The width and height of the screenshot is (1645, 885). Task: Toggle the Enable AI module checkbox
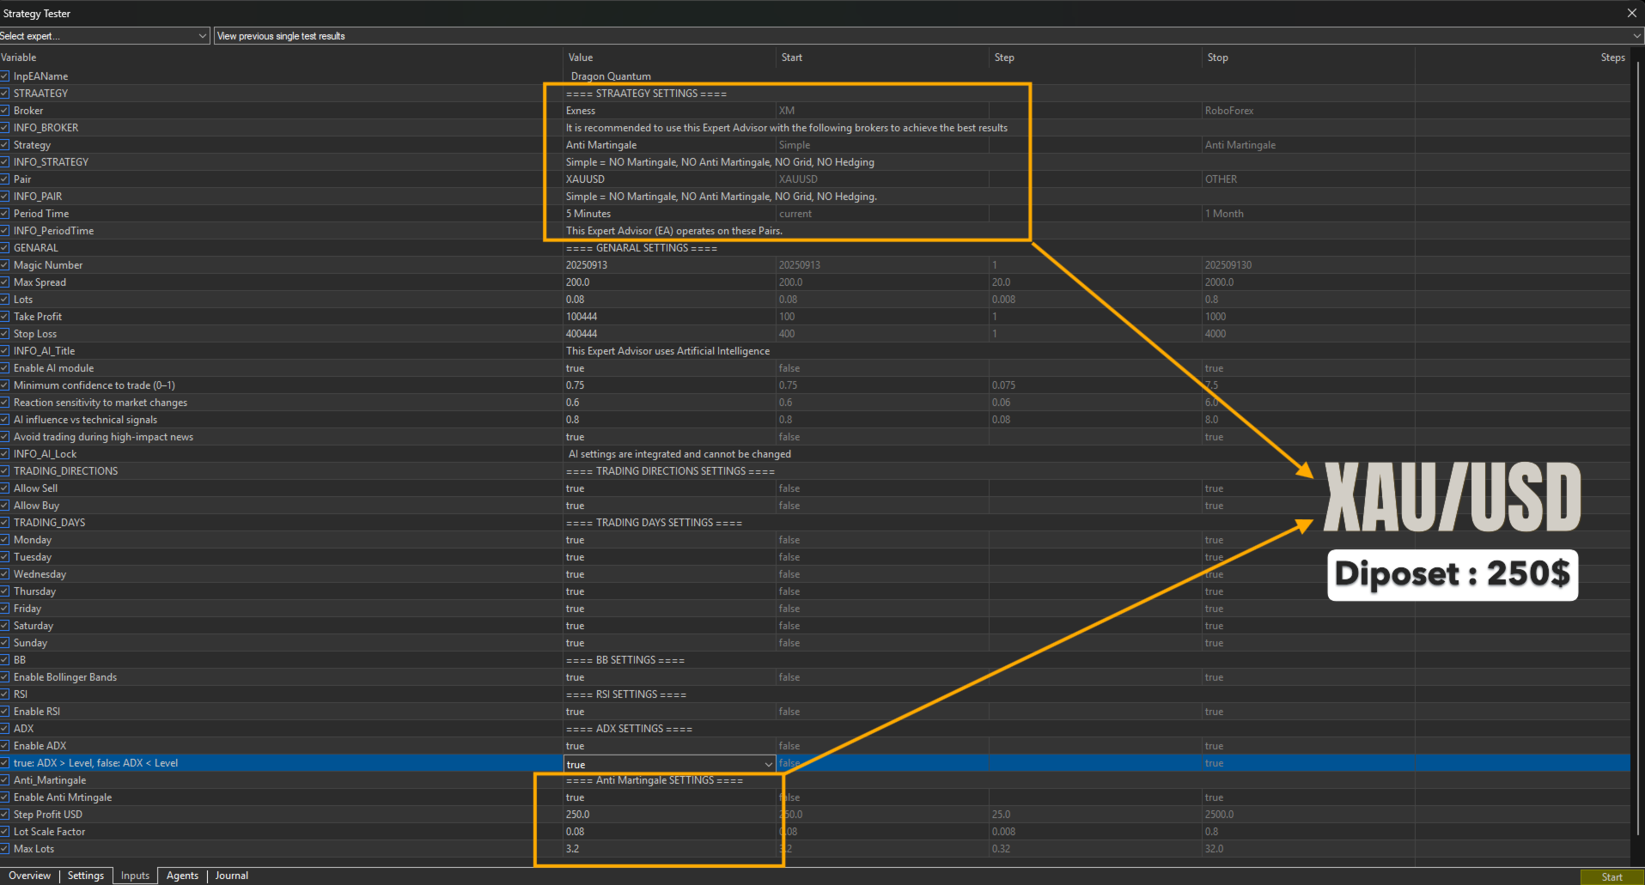[x=5, y=368]
